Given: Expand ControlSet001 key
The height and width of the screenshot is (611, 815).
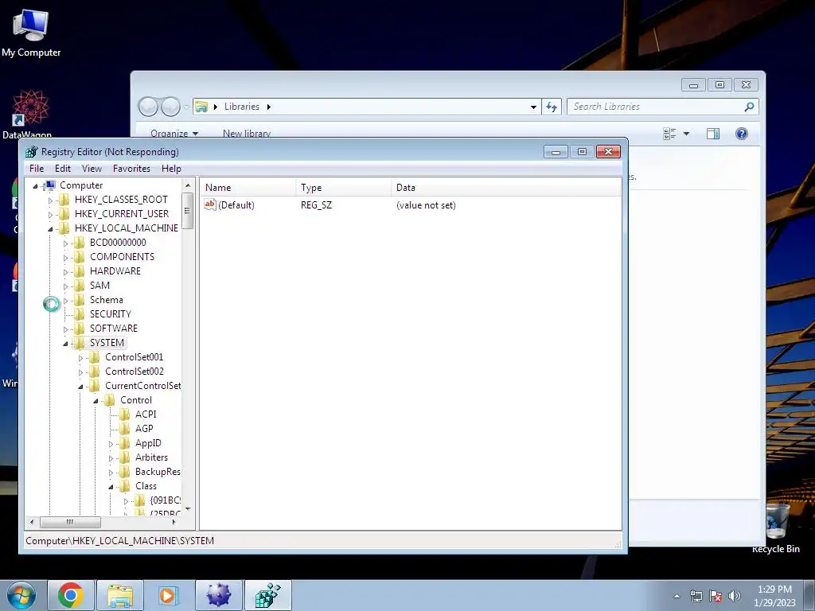Looking at the screenshot, I should (80, 358).
